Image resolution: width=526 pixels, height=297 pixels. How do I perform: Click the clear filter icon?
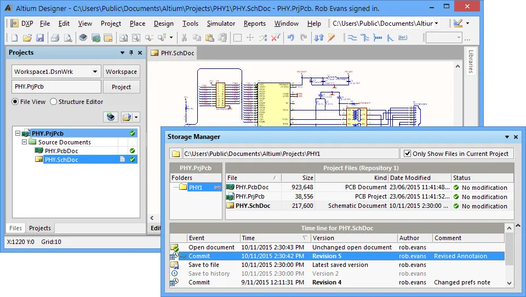[x=276, y=38]
